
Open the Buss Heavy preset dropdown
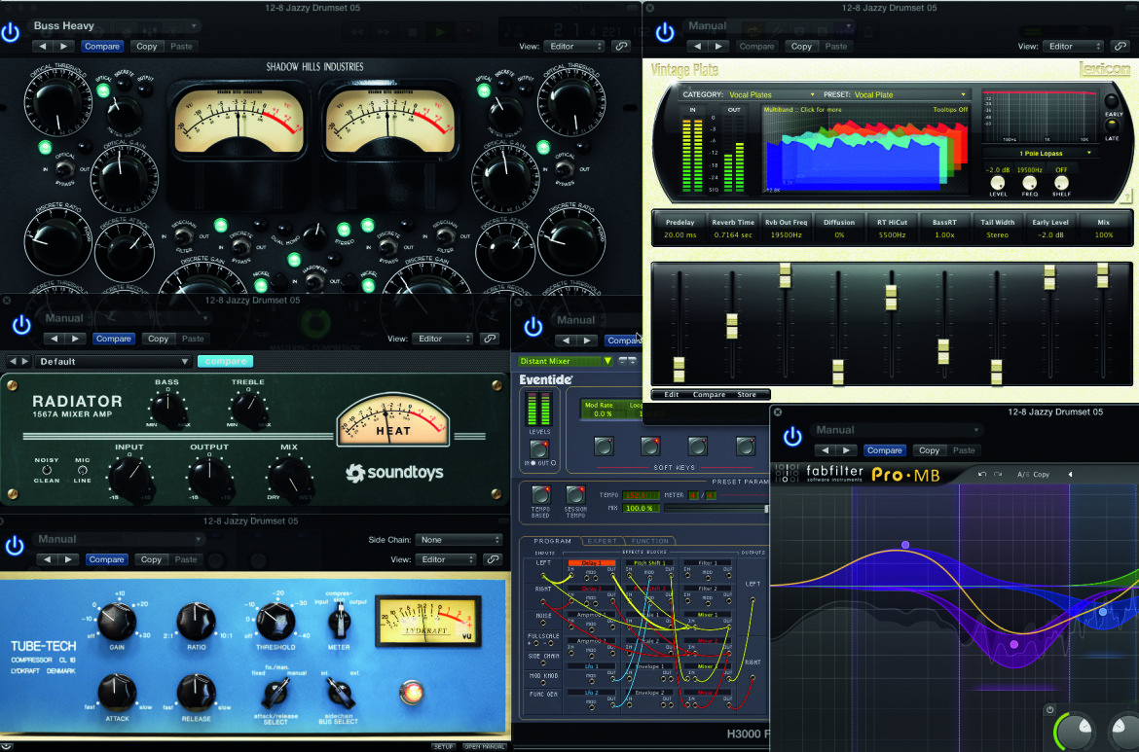[x=115, y=25]
